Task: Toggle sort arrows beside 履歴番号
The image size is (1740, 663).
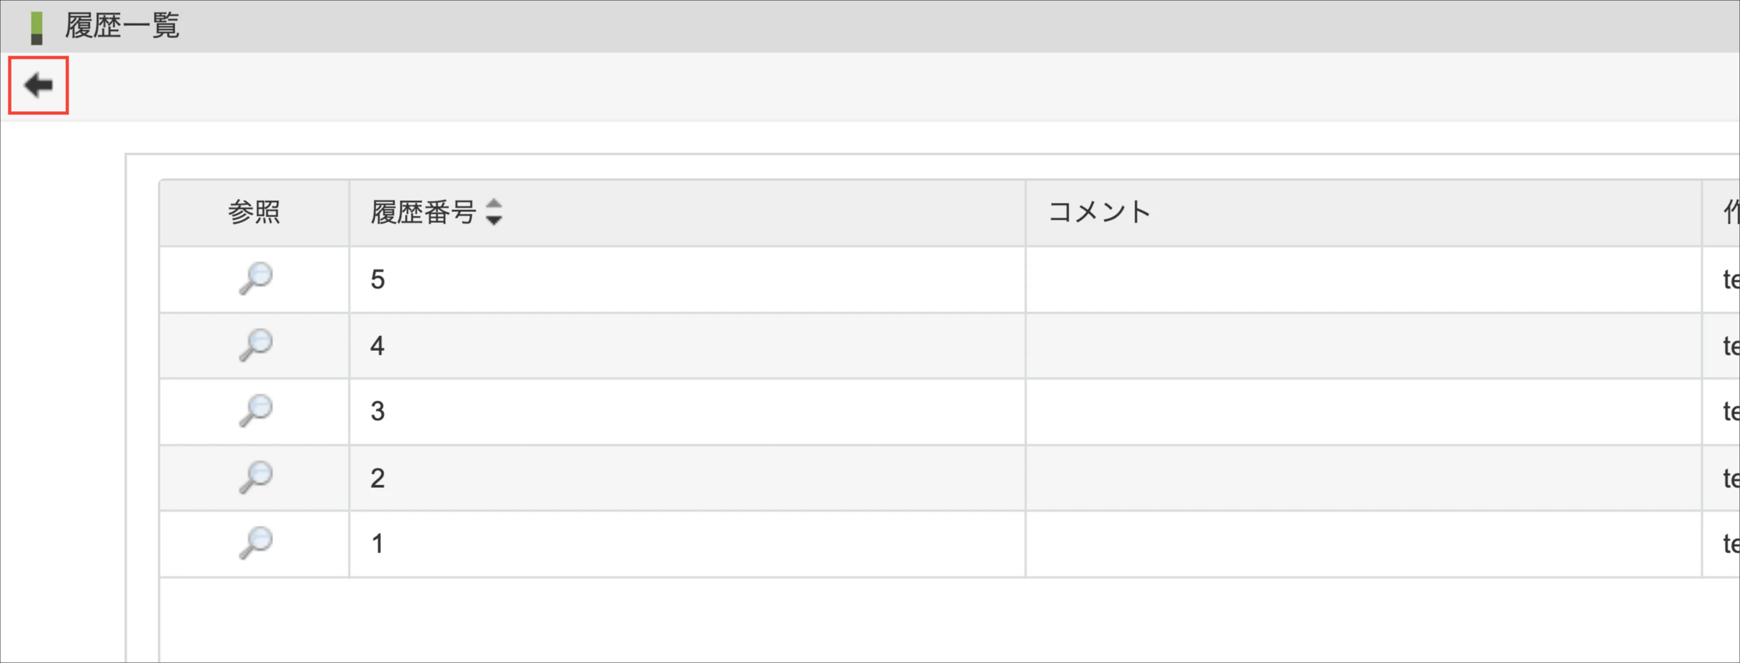Action: coord(494,212)
